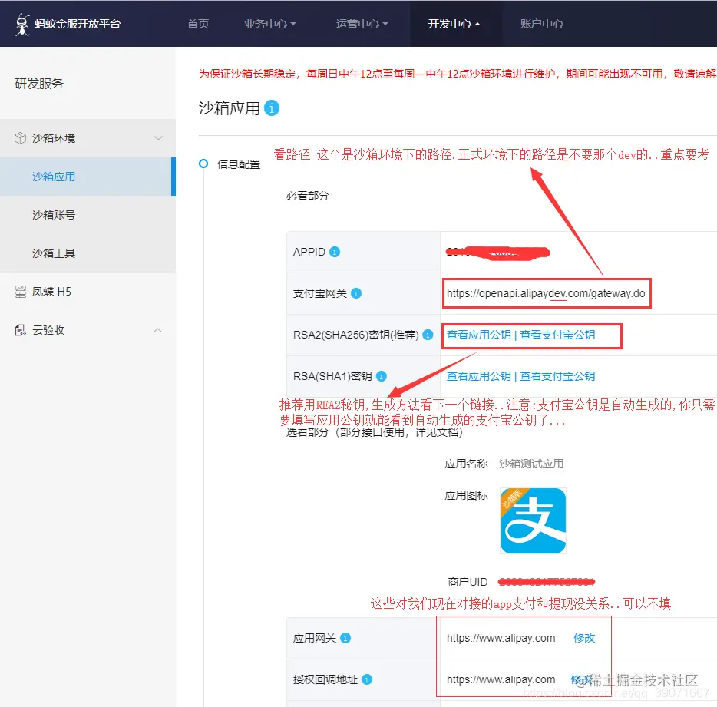Click the 研发服务 sidebar heading
This screenshot has width=717, height=707.
click(x=39, y=83)
